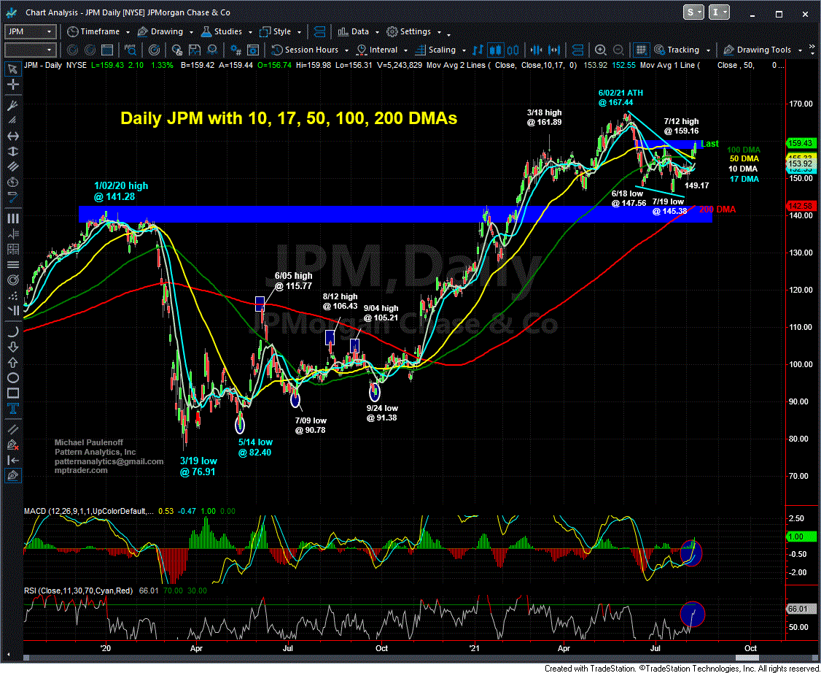The height and width of the screenshot is (673, 821).
Task: Switch to OHLC bar chart style
Action: pos(478,50)
